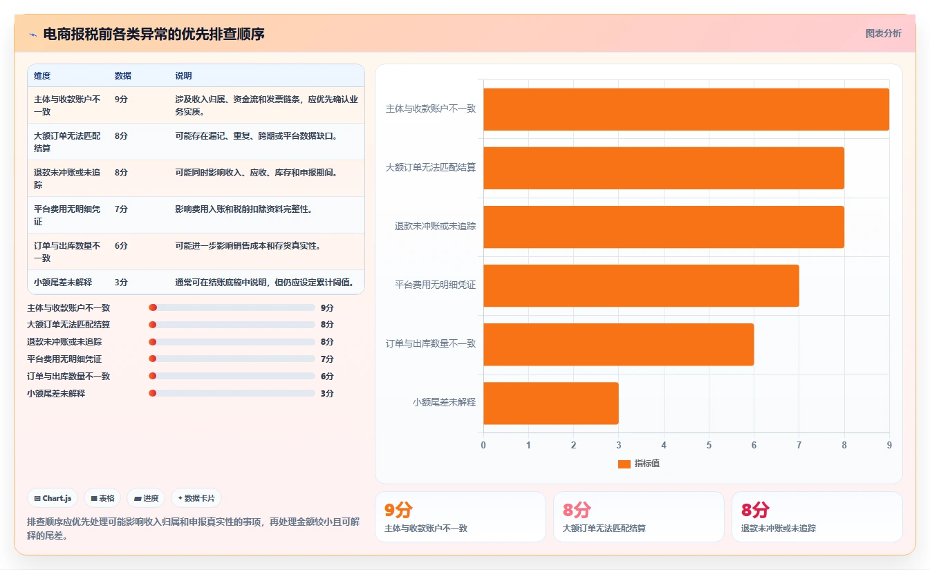Click the 主体与收款账户不一致 progress bar

click(x=232, y=307)
